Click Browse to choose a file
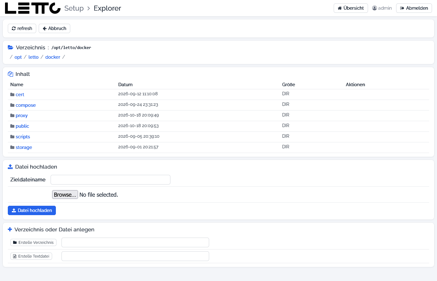437x281 pixels. click(x=65, y=195)
